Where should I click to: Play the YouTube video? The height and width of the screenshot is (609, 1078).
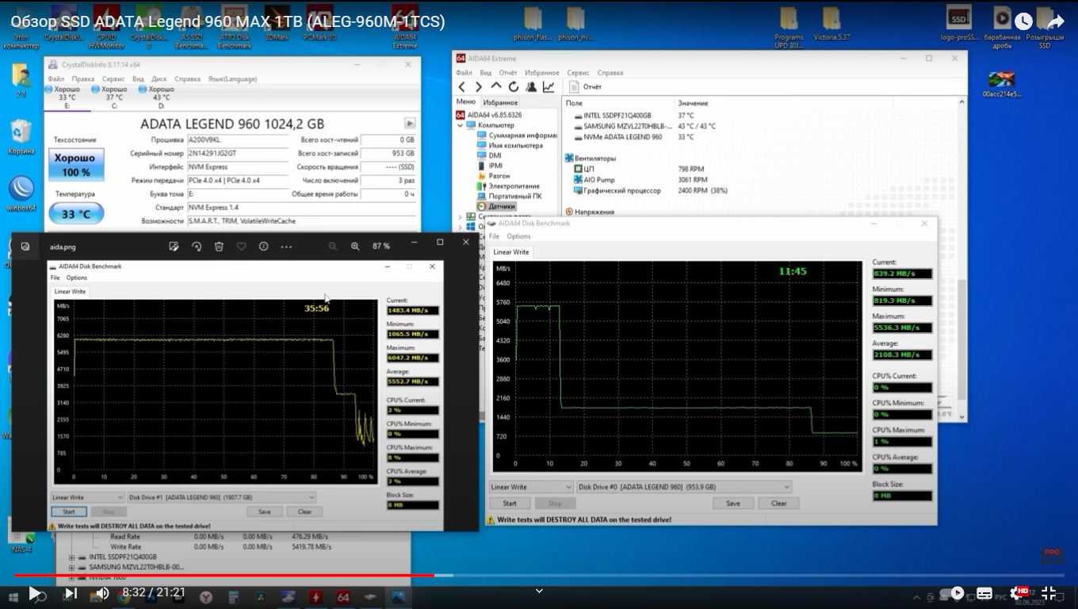pos(34,592)
